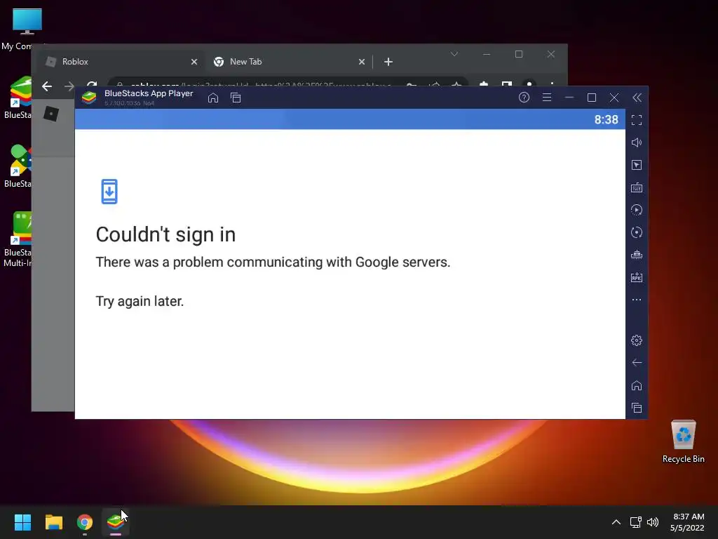718x539 pixels.
Task: Close the BlueStacks window
Action: tap(614, 97)
